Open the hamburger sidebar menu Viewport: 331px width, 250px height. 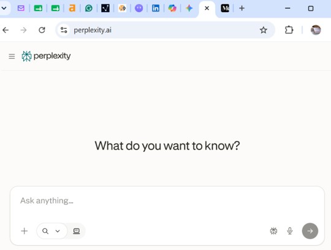click(x=12, y=56)
